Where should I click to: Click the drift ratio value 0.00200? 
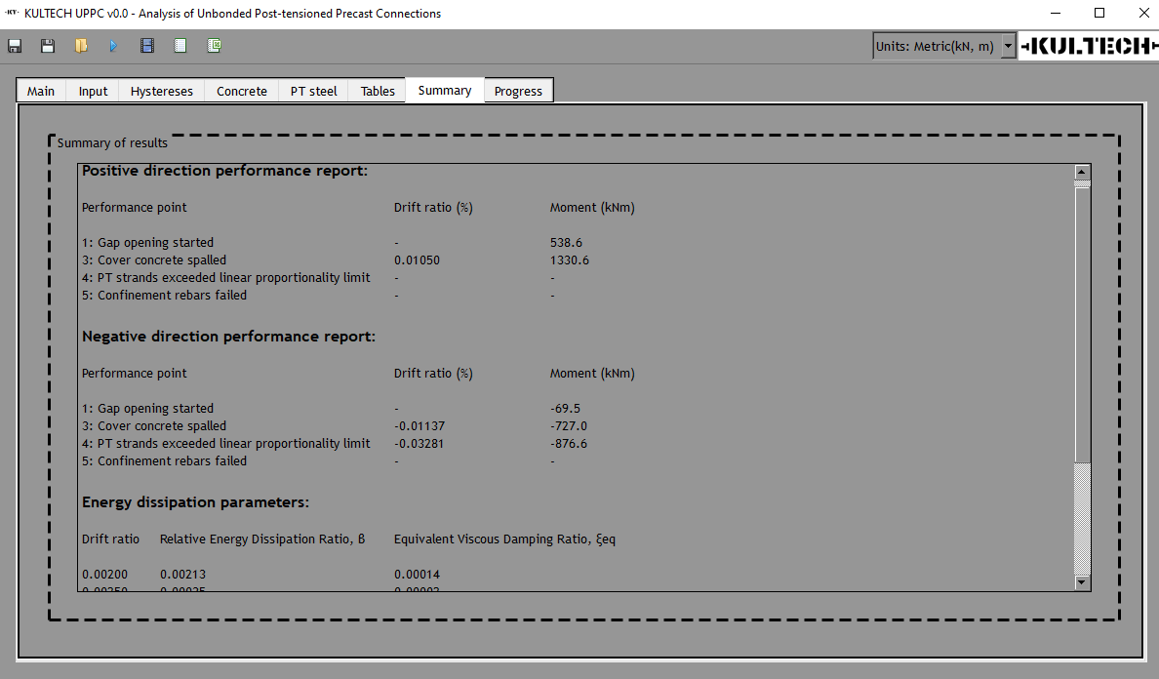105,574
